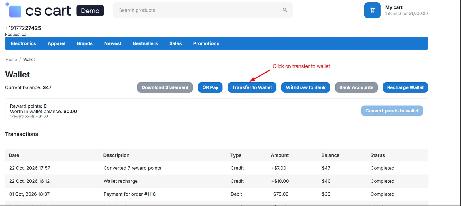Open My cart summary text
The height and width of the screenshot is (206, 461).
406,10
